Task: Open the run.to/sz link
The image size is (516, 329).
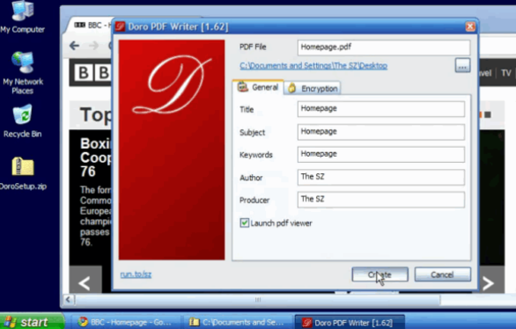Action: pyautogui.click(x=136, y=274)
